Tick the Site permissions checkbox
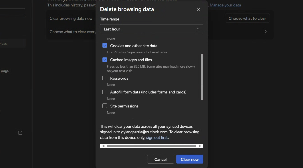Viewport: 303px width, 168px height. (x=105, y=106)
